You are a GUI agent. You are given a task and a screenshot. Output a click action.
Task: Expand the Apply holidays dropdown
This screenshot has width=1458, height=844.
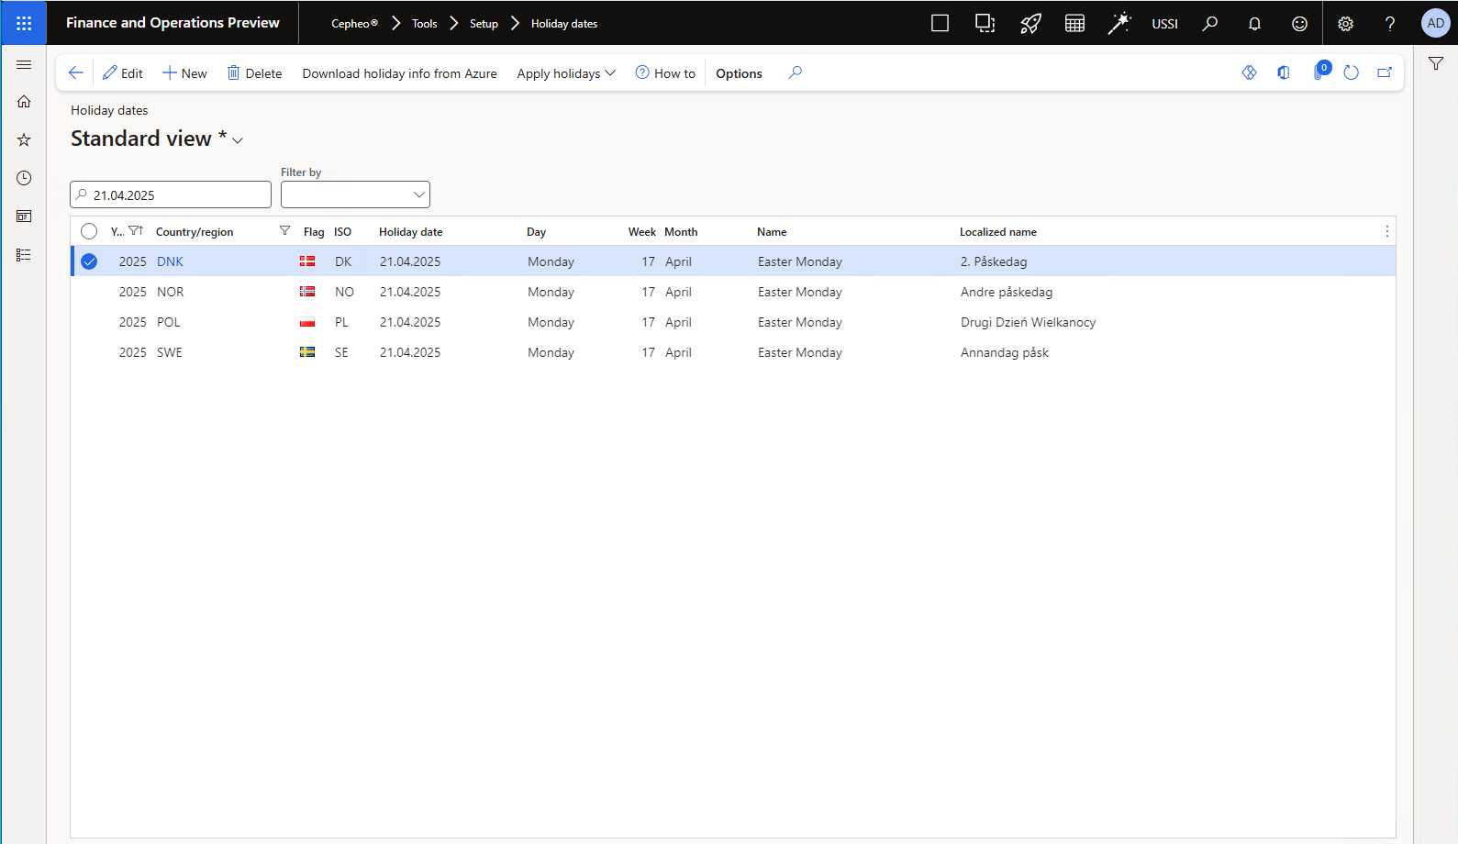(565, 73)
